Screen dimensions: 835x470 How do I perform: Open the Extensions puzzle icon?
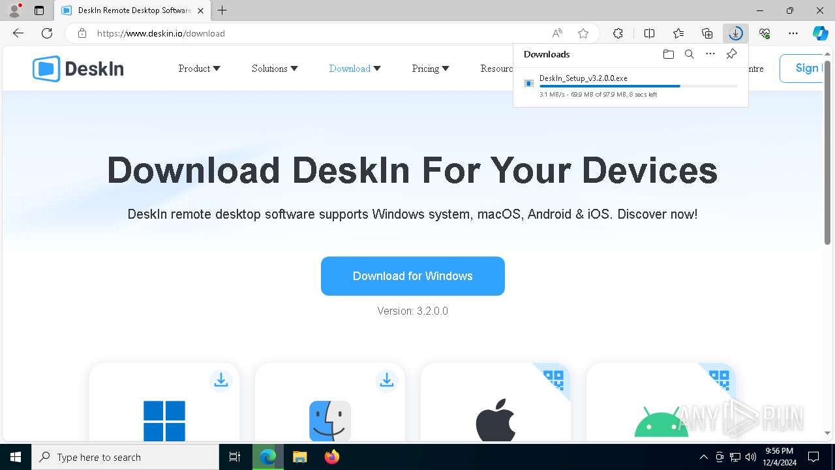pos(618,33)
